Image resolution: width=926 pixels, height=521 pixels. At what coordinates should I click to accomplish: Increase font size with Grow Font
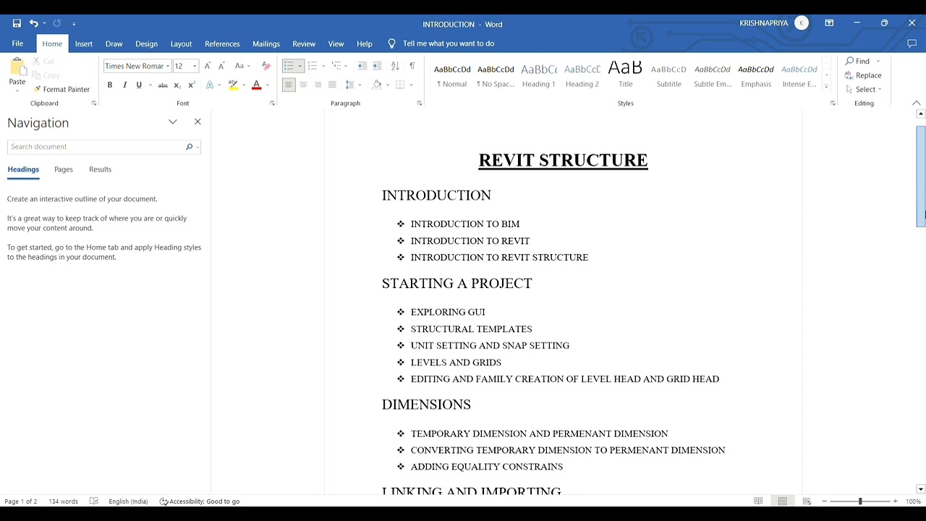[208, 66]
